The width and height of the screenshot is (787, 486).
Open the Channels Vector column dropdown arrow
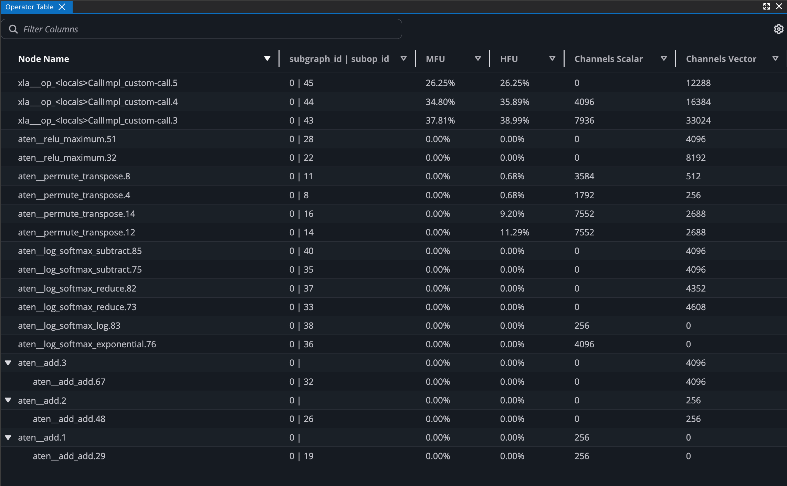(x=775, y=59)
